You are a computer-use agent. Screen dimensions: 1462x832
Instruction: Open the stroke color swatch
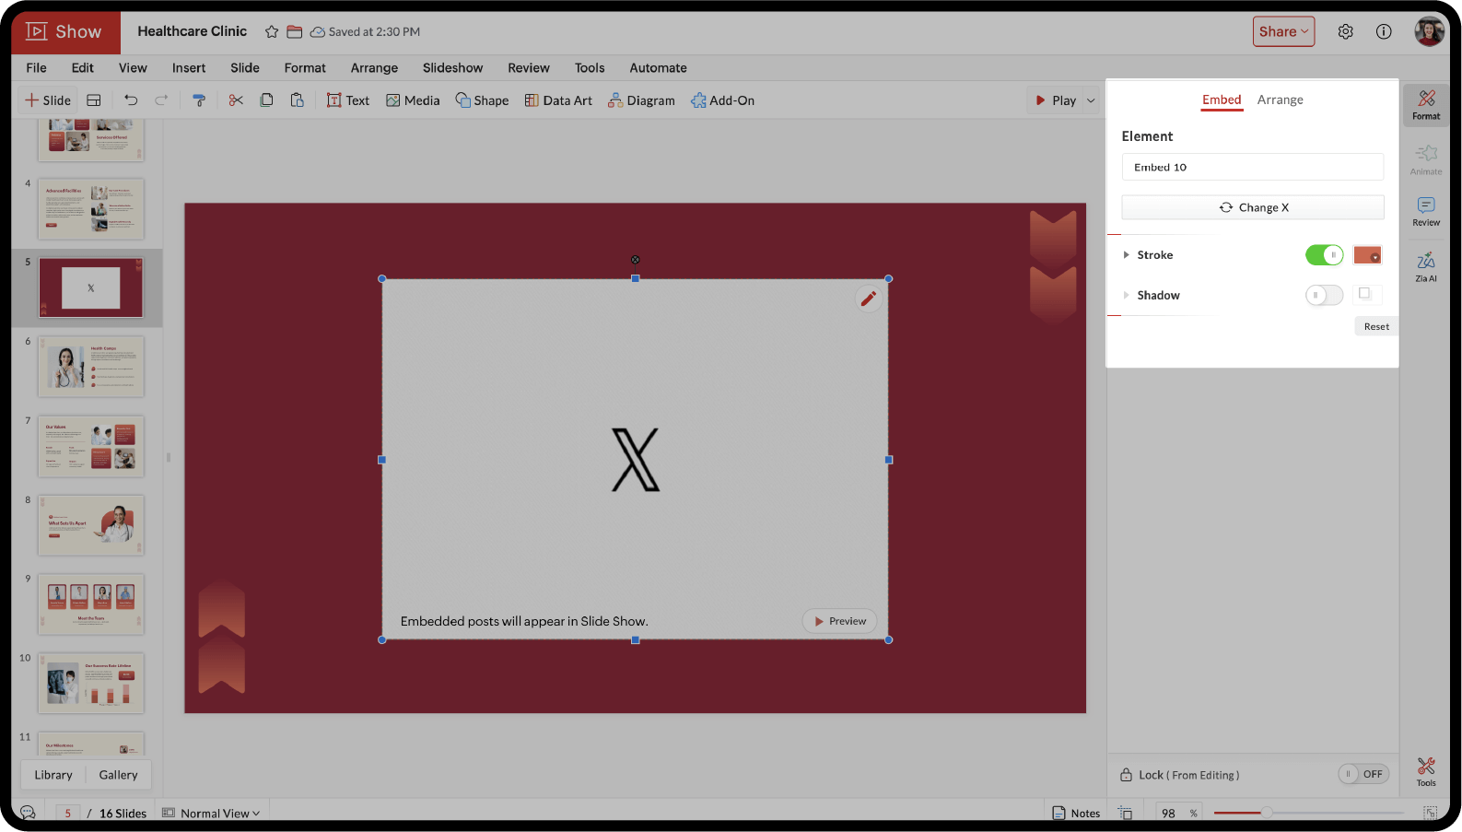tap(1367, 255)
